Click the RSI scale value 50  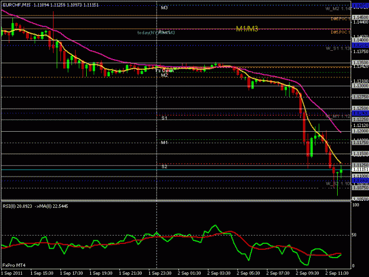point(354,235)
